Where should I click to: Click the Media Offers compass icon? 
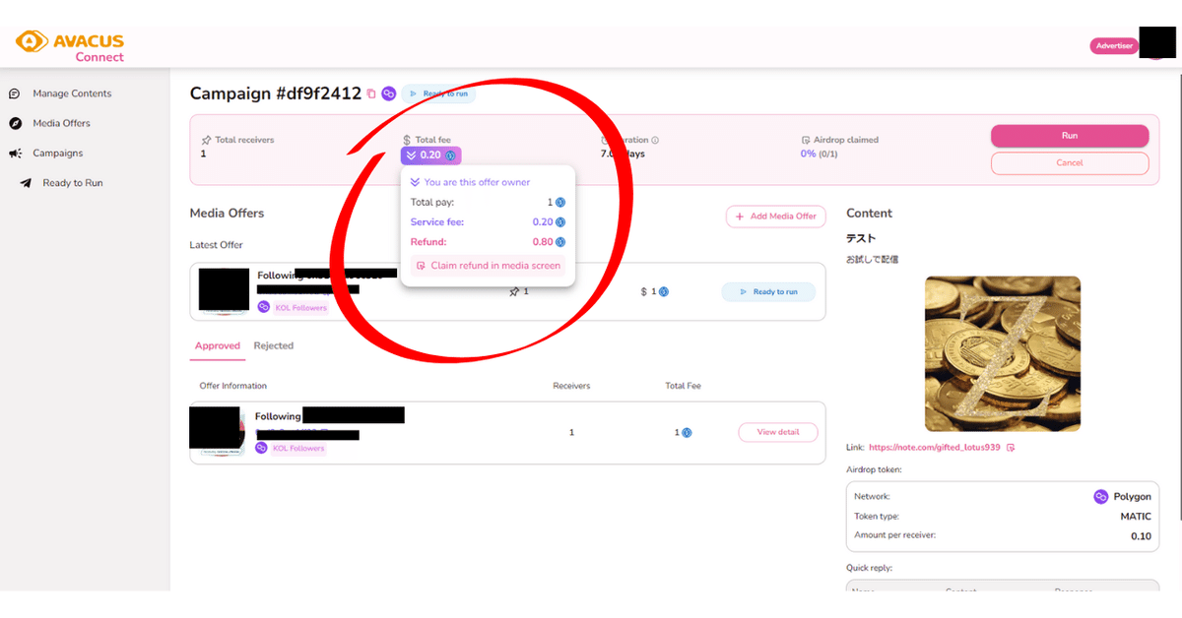pyautogui.click(x=15, y=123)
